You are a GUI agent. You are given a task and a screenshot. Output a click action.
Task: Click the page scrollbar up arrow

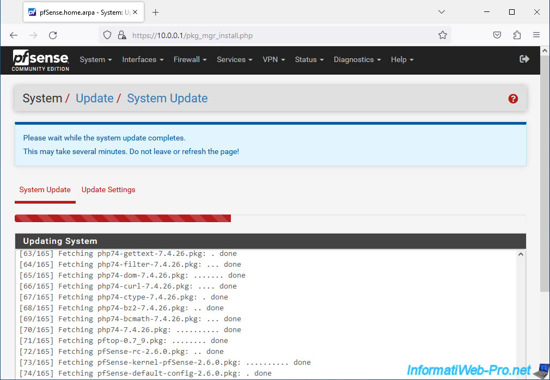pos(545,51)
